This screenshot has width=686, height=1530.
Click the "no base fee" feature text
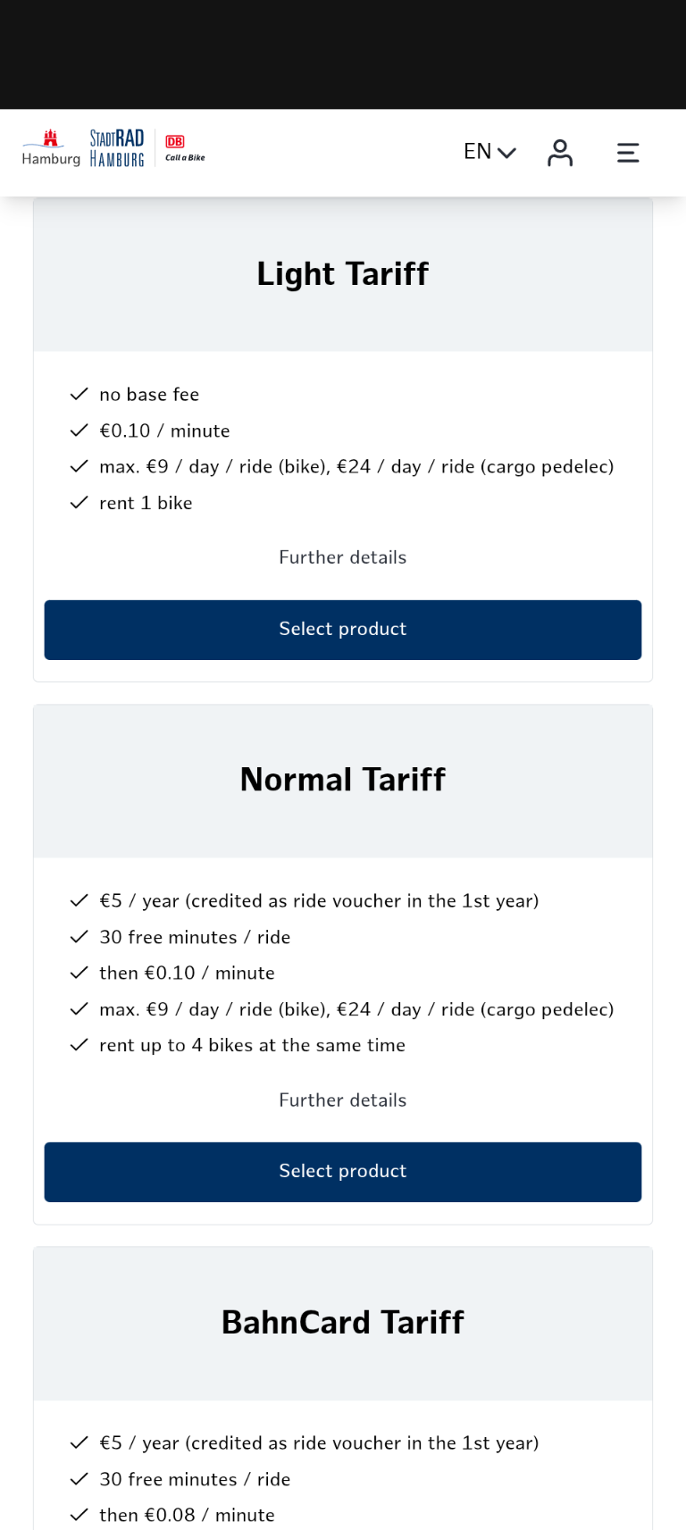tap(149, 395)
